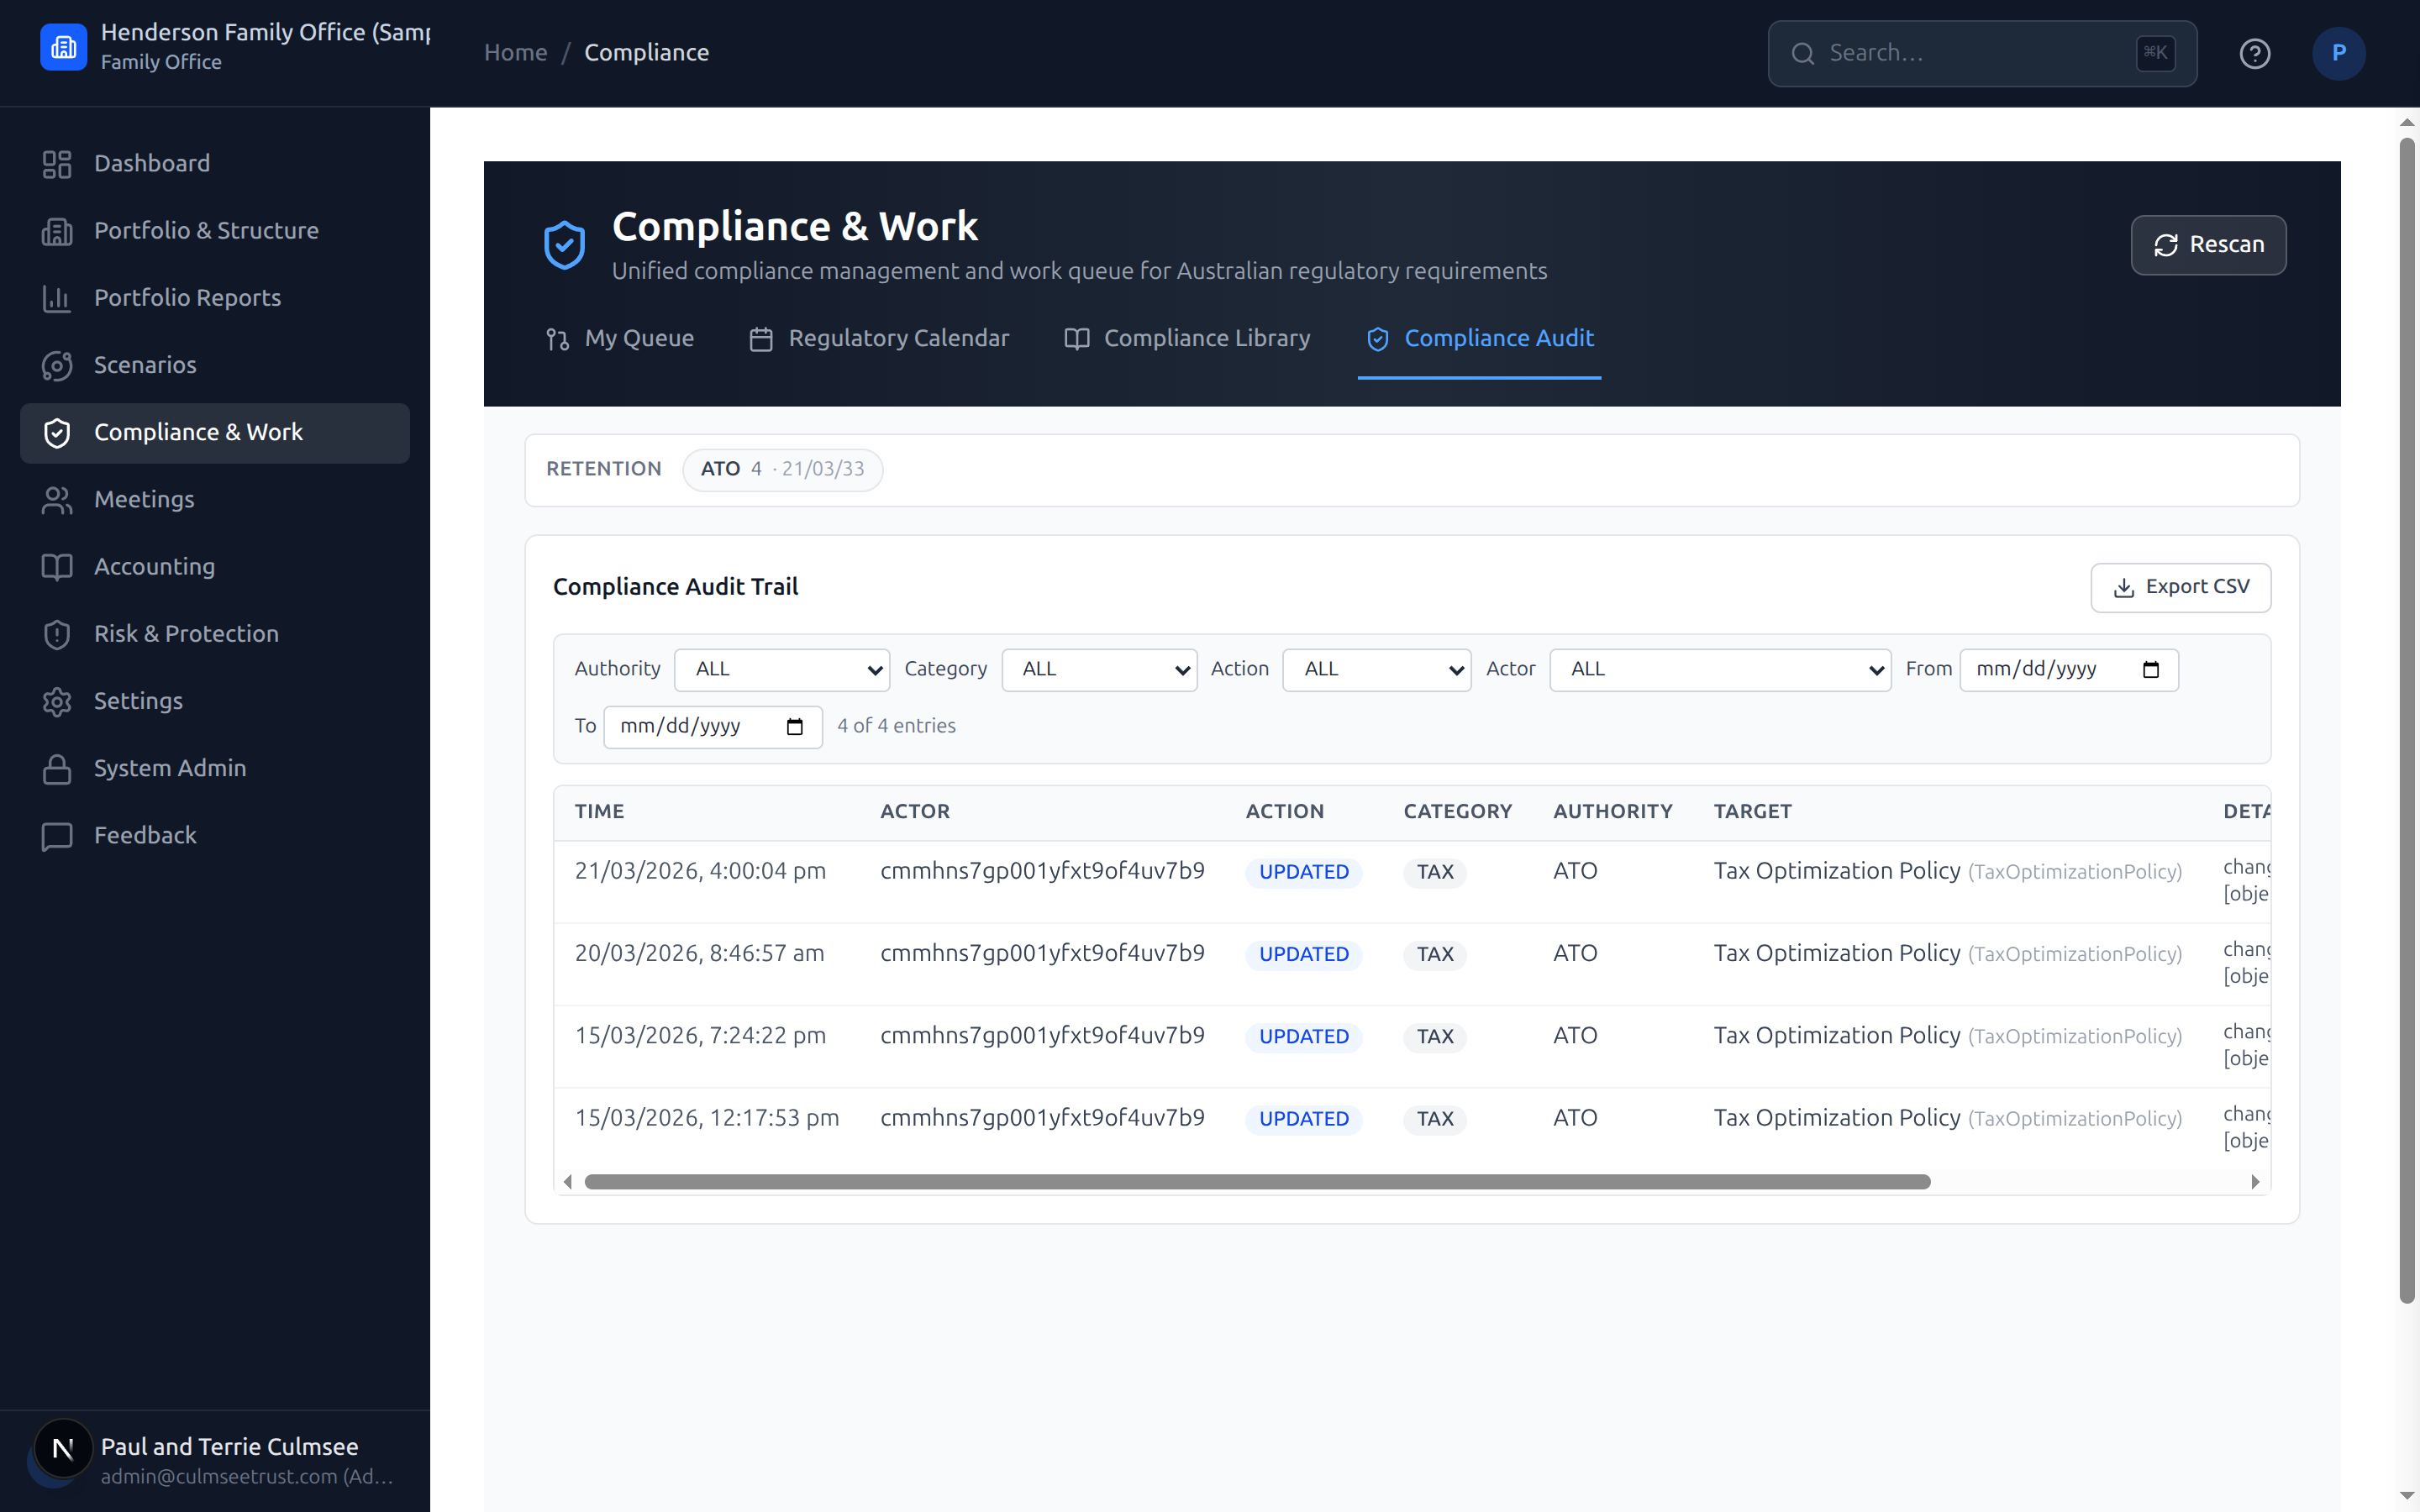Open calendar picker in From date field
Screen dimensions: 2420x1512
pos(2150,669)
